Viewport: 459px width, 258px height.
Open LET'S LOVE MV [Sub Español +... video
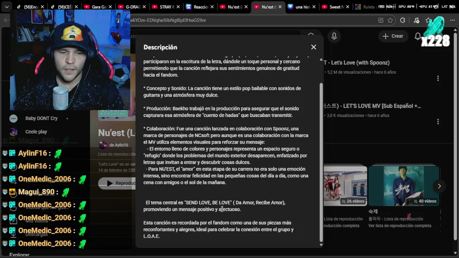pyautogui.click(x=372, y=106)
